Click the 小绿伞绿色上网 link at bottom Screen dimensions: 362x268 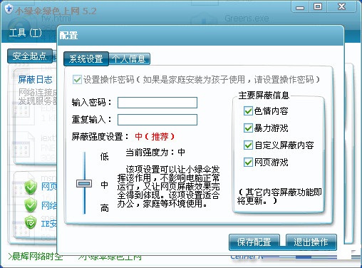click(110, 257)
